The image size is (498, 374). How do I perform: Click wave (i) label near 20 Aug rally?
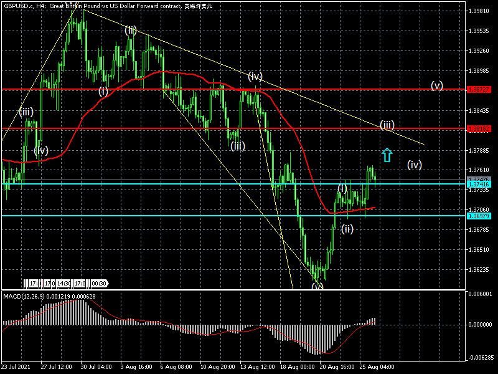342,189
